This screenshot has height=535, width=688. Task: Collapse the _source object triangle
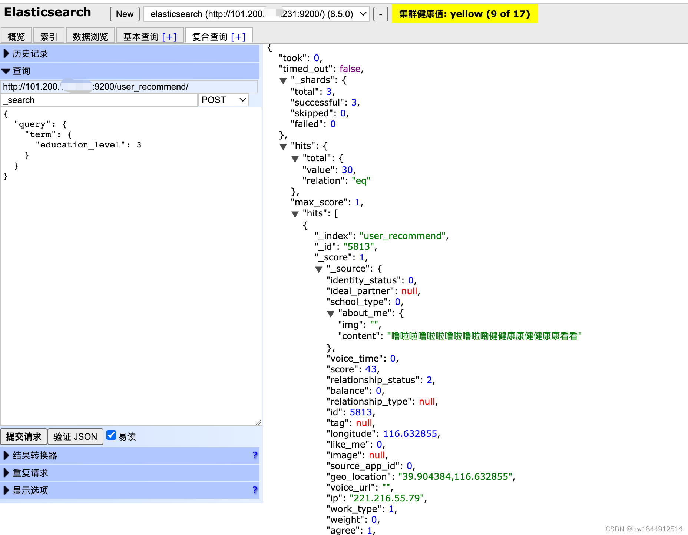click(319, 269)
